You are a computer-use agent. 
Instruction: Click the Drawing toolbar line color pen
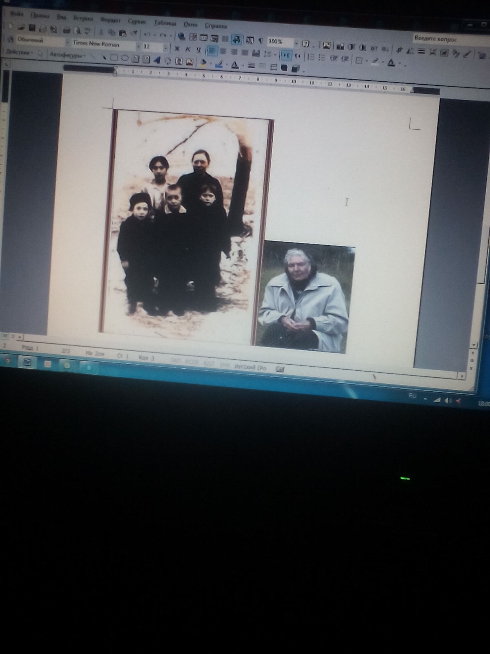219,64
